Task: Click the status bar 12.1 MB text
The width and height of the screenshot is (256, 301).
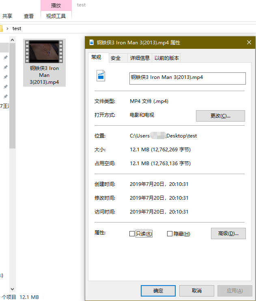Action: point(29,297)
